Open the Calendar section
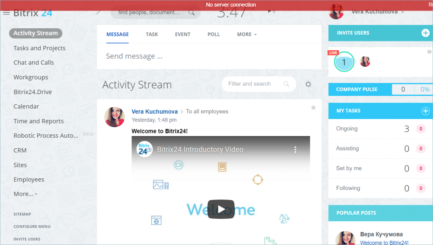 pyautogui.click(x=26, y=106)
